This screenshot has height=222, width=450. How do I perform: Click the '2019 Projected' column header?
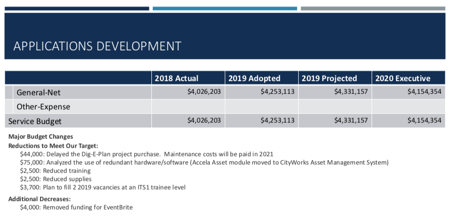click(x=329, y=78)
